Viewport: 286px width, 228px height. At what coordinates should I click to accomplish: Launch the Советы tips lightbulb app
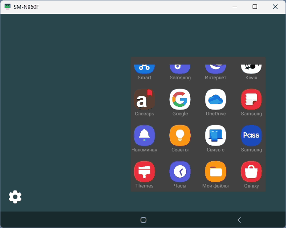(x=180, y=135)
